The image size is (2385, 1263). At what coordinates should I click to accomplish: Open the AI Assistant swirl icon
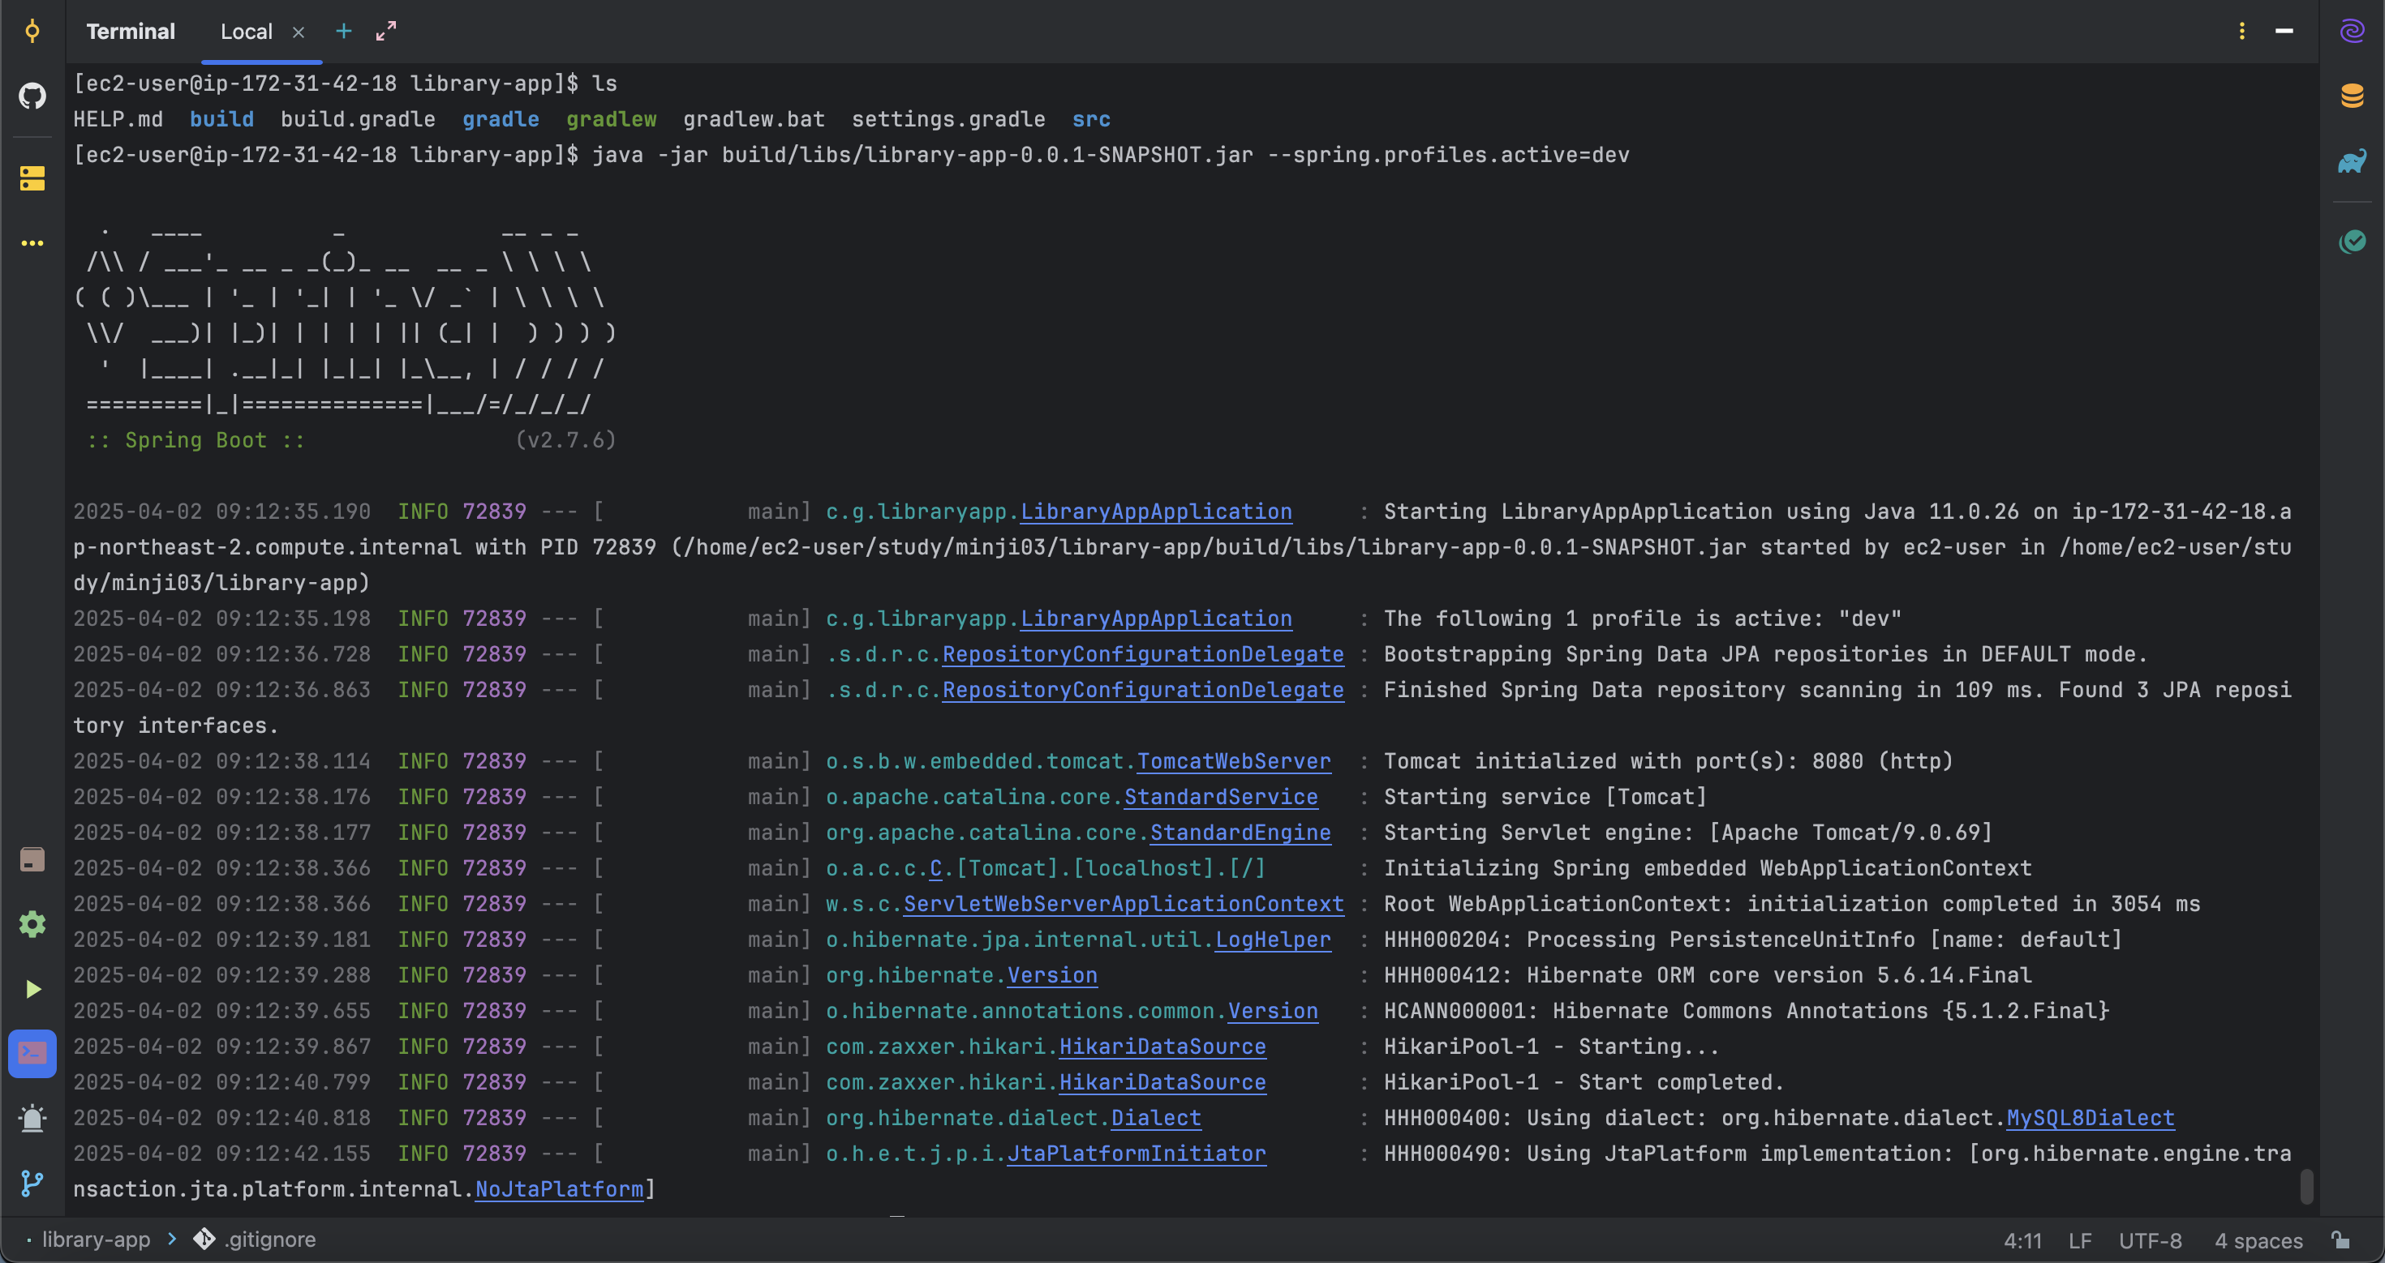[2352, 32]
